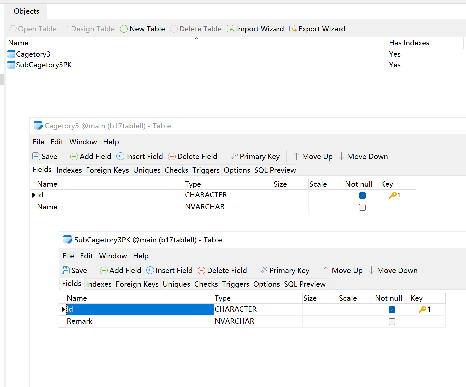Click Insert Field arrow icon in Cagetory3 window
Viewport: 466px width, 387px height.
point(120,156)
